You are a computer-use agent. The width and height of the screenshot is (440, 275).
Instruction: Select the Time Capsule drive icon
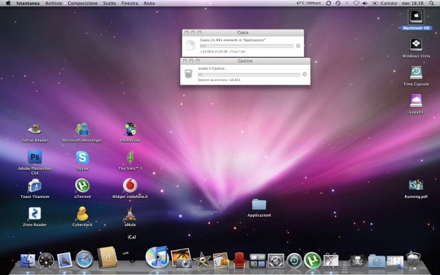point(416,73)
